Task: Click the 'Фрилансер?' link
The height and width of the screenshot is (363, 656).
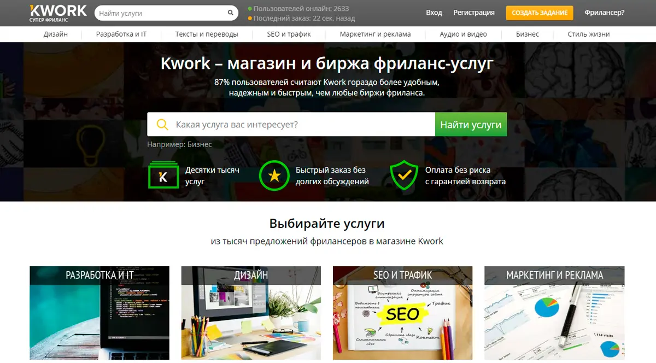Action: pyautogui.click(x=604, y=13)
